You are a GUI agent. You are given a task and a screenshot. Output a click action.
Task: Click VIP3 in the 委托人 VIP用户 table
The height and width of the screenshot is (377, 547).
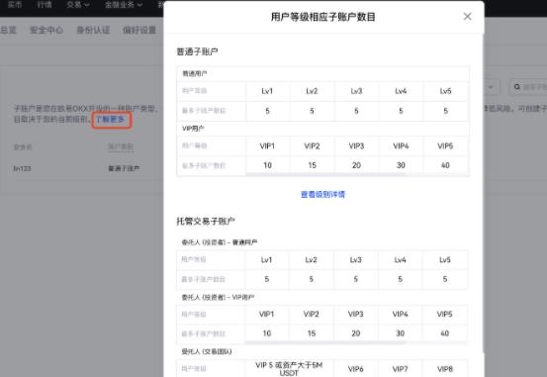[x=355, y=315]
